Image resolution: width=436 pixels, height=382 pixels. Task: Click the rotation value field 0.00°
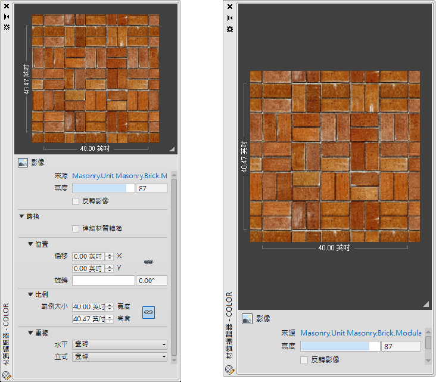pyautogui.click(x=151, y=281)
